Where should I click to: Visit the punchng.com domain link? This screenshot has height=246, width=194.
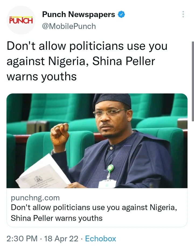[35, 198]
